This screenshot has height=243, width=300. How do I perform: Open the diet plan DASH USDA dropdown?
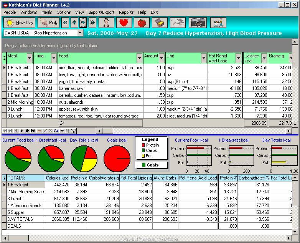tap(80, 33)
